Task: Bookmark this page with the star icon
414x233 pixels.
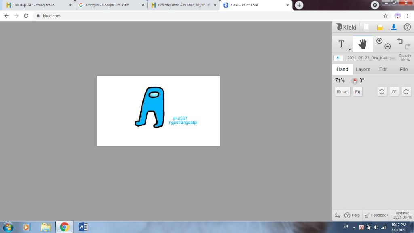Action: [x=385, y=16]
